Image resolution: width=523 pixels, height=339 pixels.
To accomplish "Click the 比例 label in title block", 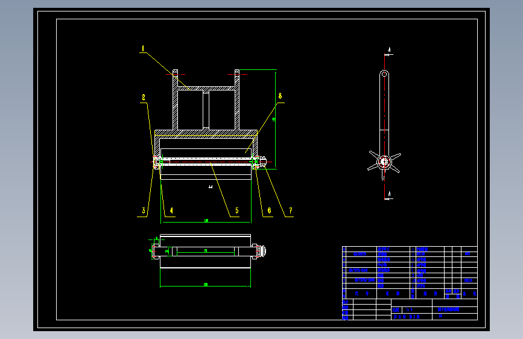I will tap(396, 310).
